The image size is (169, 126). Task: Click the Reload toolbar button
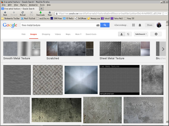click(23, 13)
